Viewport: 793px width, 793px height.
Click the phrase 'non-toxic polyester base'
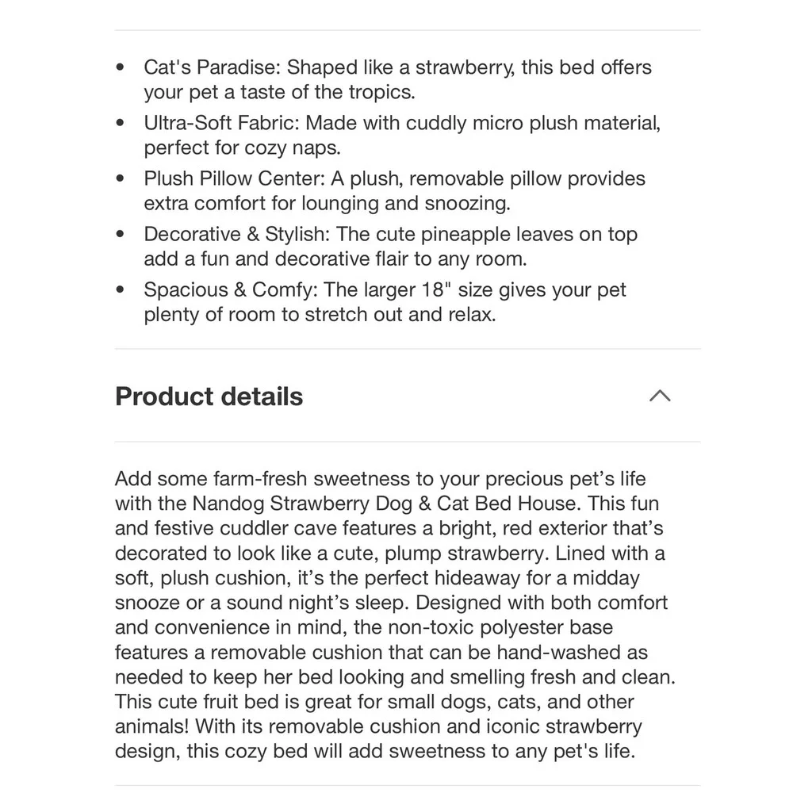pos(500,627)
